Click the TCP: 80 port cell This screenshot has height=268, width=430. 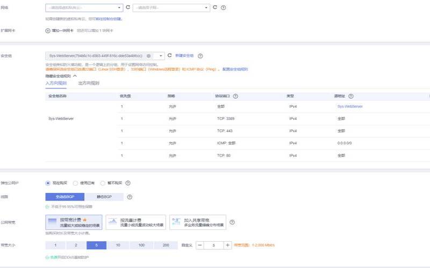(x=224, y=155)
